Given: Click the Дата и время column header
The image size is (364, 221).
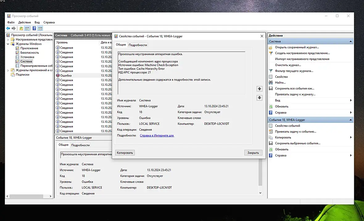Looking at the screenshot, I should [x=106, y=42].
